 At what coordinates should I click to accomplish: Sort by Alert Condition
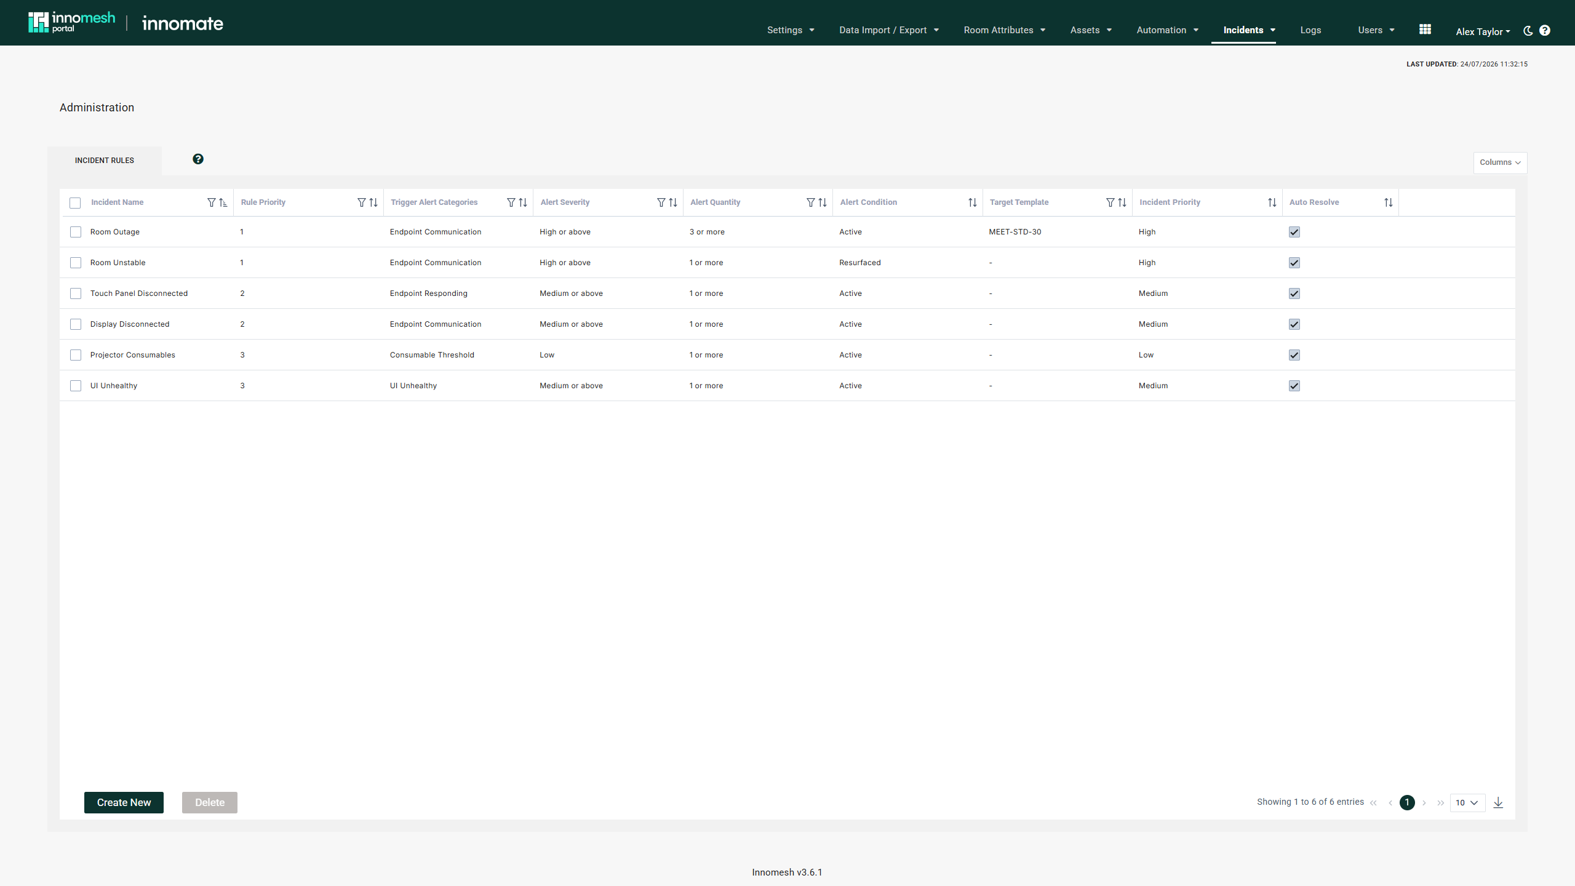[973, 202]
